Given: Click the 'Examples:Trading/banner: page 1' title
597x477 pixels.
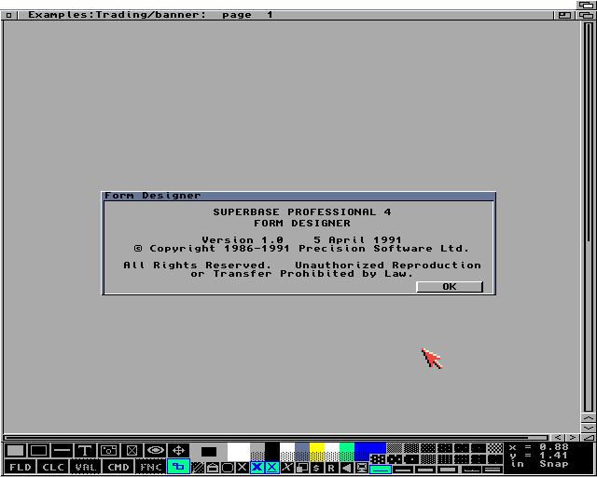Looking at the screenshot, I should point(150,15).
